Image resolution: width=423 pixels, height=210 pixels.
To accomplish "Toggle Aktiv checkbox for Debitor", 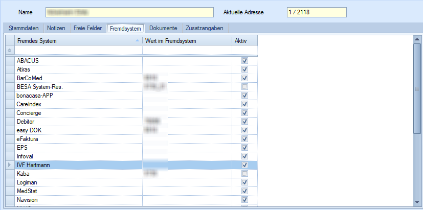I will (x=244, y=122).
